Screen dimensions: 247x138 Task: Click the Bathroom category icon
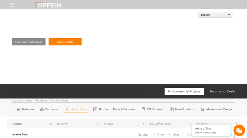[x=42, y=109]
